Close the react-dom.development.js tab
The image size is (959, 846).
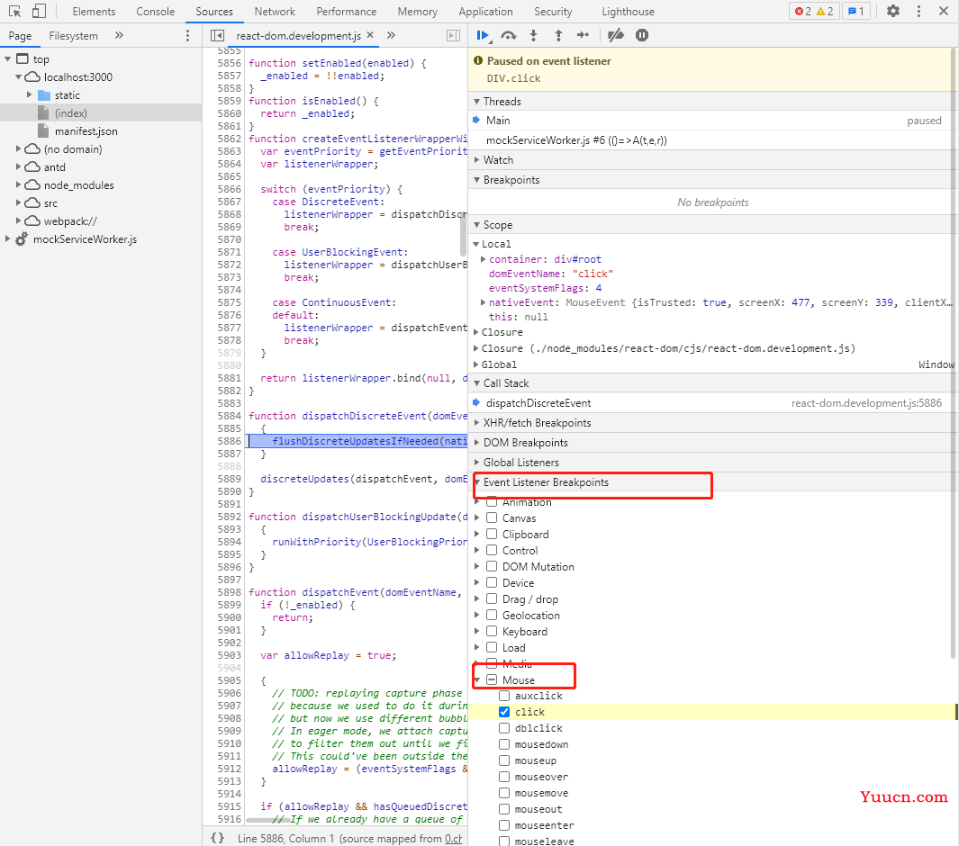coord(370,35)
